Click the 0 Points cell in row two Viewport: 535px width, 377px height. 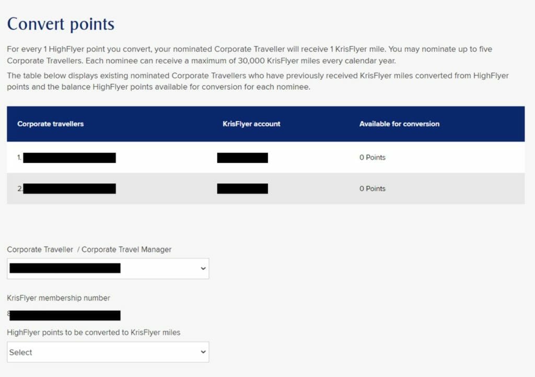(x=372, y=188)
